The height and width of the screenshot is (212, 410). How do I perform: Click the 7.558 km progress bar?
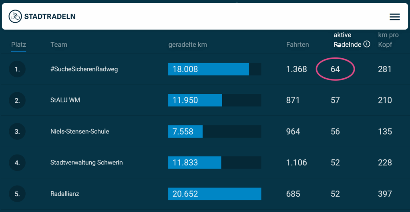pos(215,131)
